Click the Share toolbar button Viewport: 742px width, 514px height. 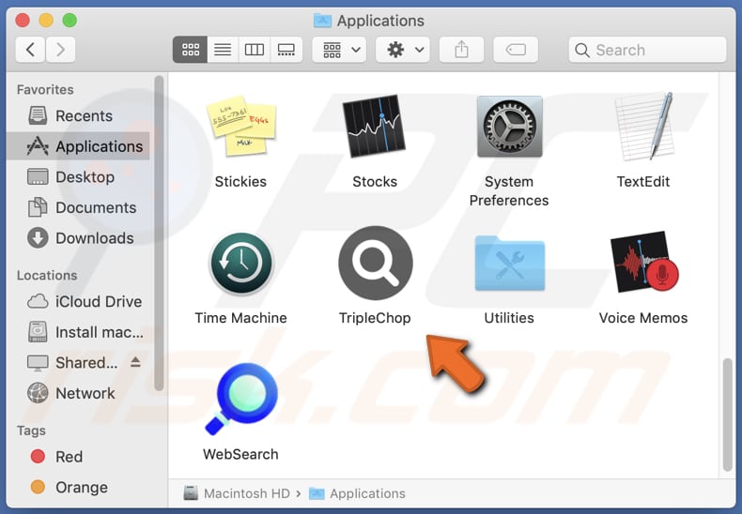[461, 50]
